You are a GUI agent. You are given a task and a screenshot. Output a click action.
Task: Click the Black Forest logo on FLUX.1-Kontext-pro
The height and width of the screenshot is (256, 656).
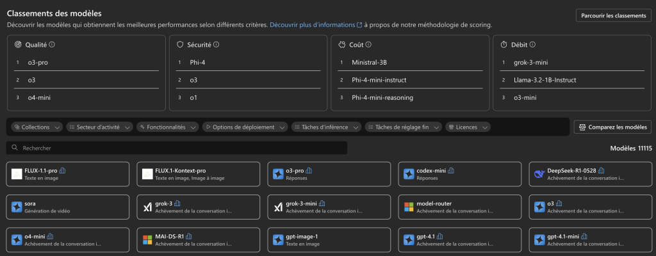tap(148, 174)
